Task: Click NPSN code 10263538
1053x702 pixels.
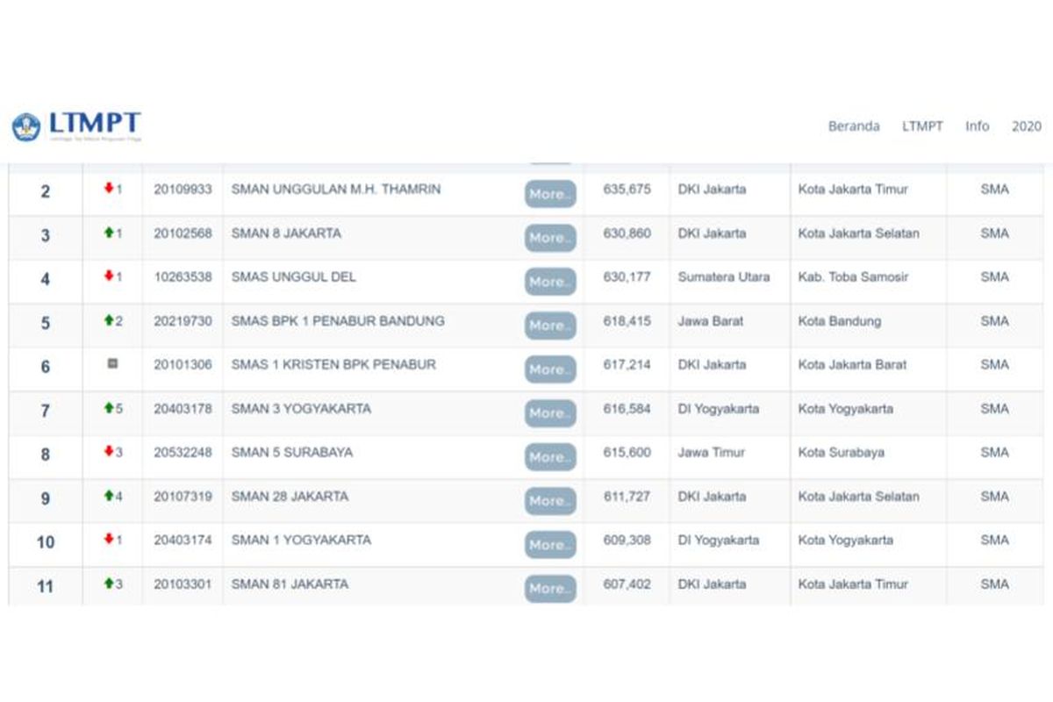Action: [x=183, y=276]
